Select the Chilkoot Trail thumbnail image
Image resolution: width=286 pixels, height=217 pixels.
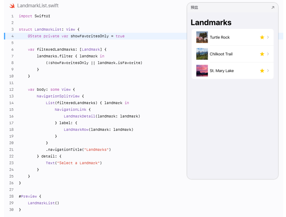click(202, 54)
